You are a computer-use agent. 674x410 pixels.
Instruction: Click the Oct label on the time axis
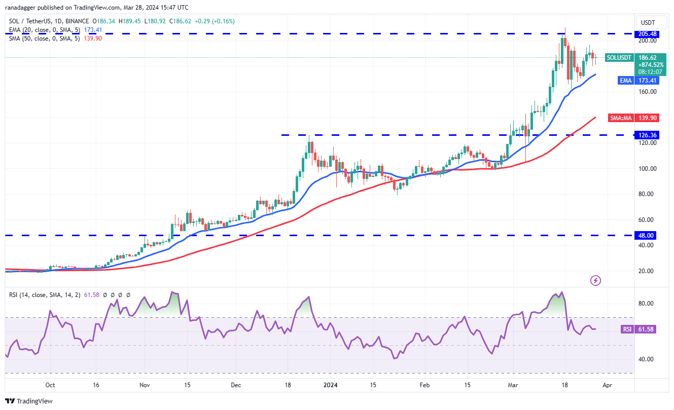[x=50, y=385]
